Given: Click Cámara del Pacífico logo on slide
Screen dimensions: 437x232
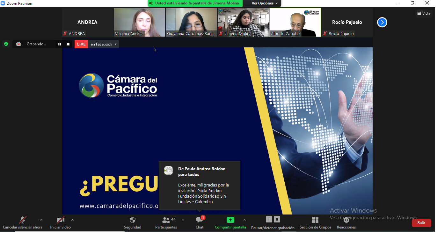Looking at the screenshot, I should (x=118, y=85).
